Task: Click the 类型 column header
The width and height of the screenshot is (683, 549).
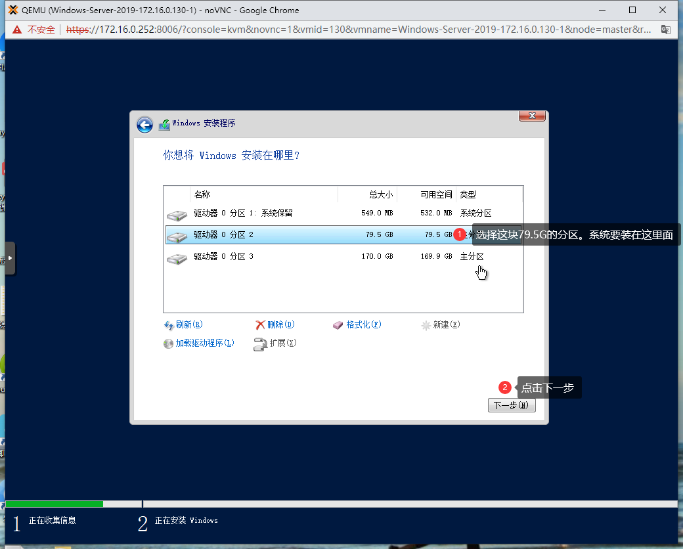Action: [x=489, y=194]
